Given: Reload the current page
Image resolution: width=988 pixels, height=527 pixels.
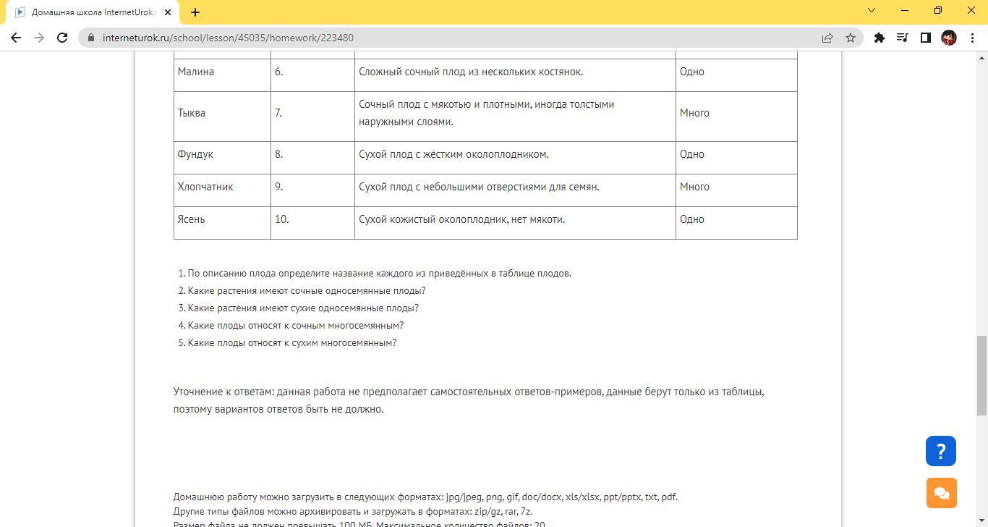Looking at the screenshot, I should (x=62, y=38).
